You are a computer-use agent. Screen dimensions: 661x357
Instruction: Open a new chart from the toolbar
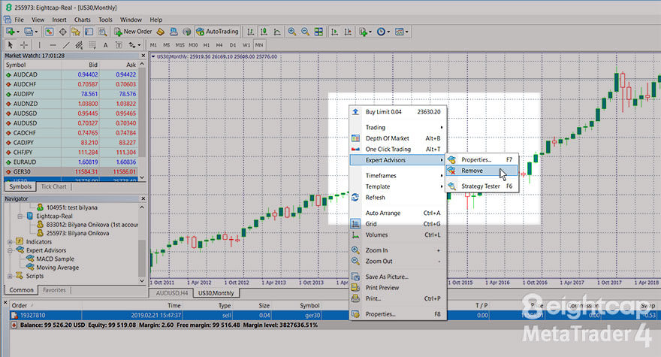click(x=10, y=32)
